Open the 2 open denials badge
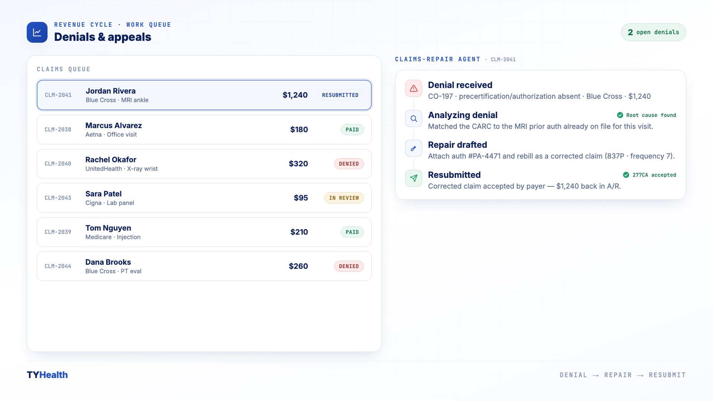This screenshot has height=401, width=713. pyautogui.click(x=653, y=32)
